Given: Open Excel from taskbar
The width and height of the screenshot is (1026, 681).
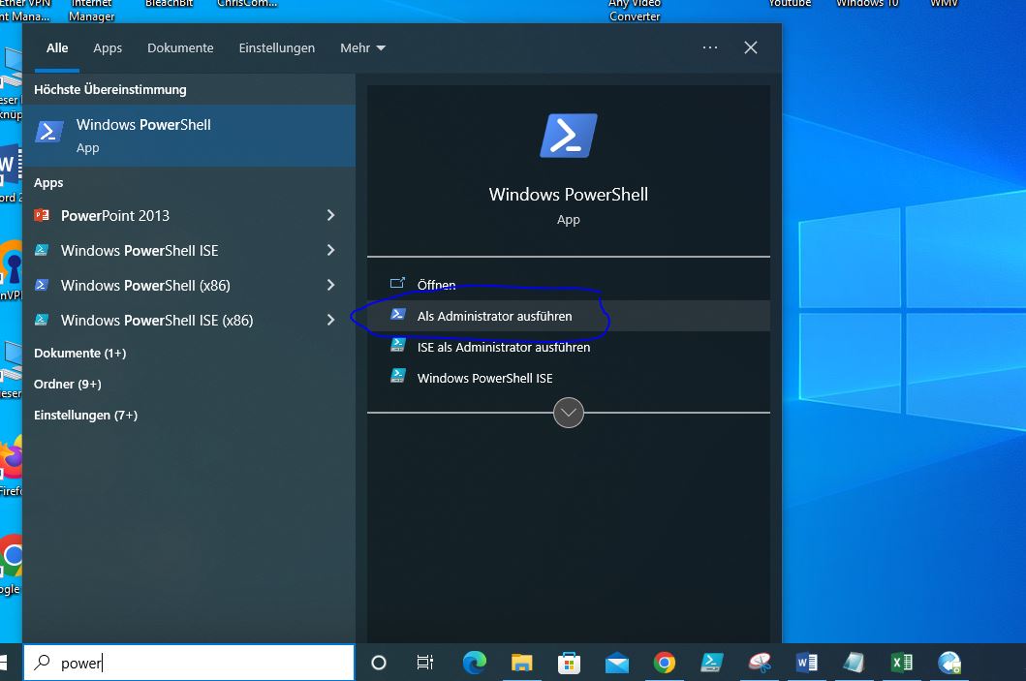Looking at the screenshot, I should coord(902,663).
